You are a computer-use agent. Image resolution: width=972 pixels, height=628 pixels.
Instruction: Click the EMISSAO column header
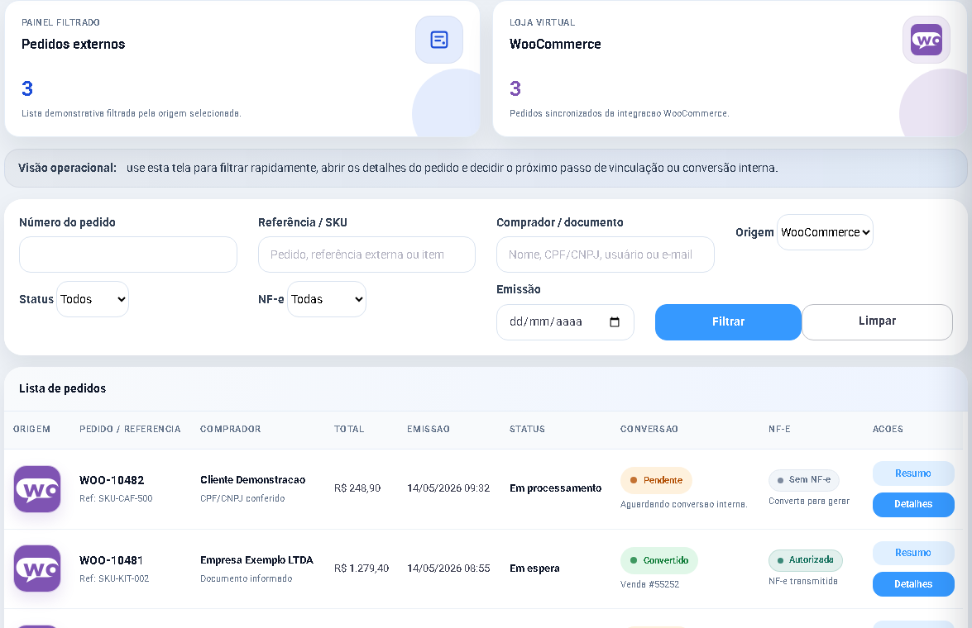[429, 429]
